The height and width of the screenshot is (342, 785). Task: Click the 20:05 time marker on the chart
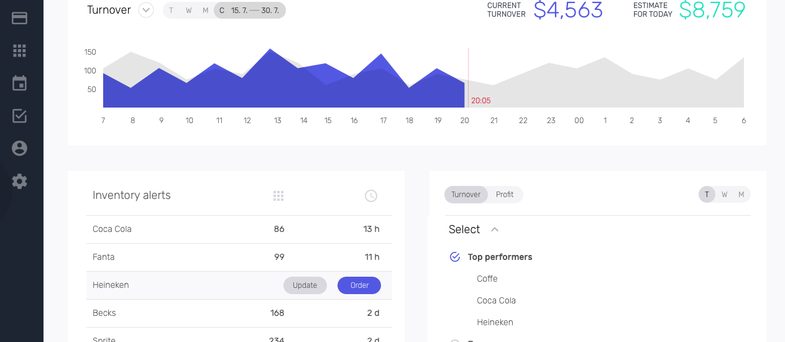[480, 101]
